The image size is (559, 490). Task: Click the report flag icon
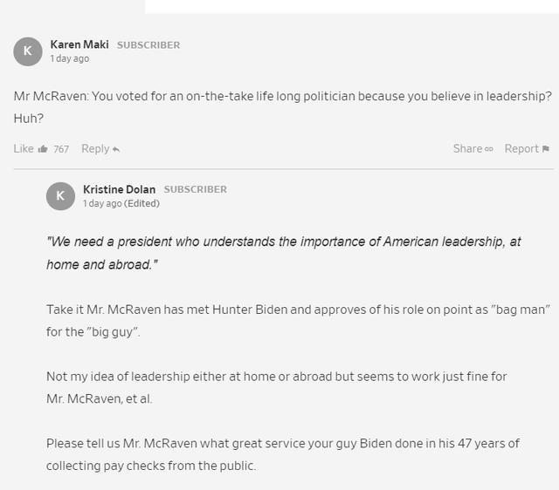(x=545, y=149)
